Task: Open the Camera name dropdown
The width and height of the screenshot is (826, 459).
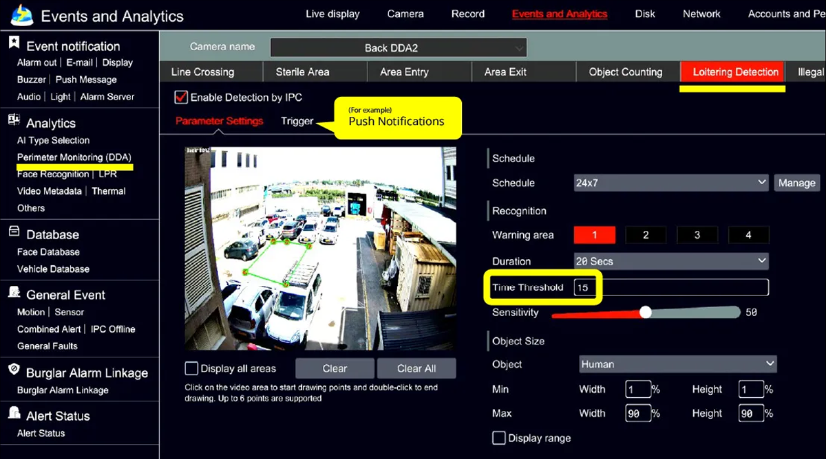Action: 398,48
